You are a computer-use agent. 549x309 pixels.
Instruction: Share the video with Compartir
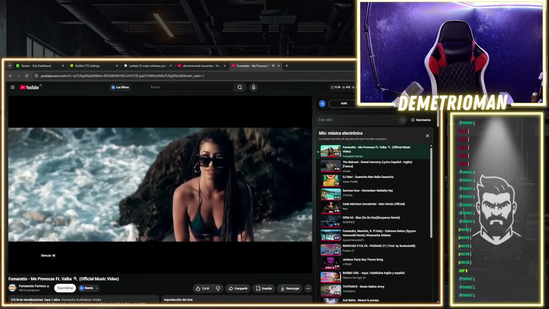tap(238, 288)
